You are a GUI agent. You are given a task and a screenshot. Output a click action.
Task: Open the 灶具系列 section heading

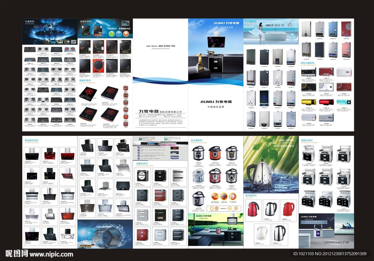coord(30,22)
